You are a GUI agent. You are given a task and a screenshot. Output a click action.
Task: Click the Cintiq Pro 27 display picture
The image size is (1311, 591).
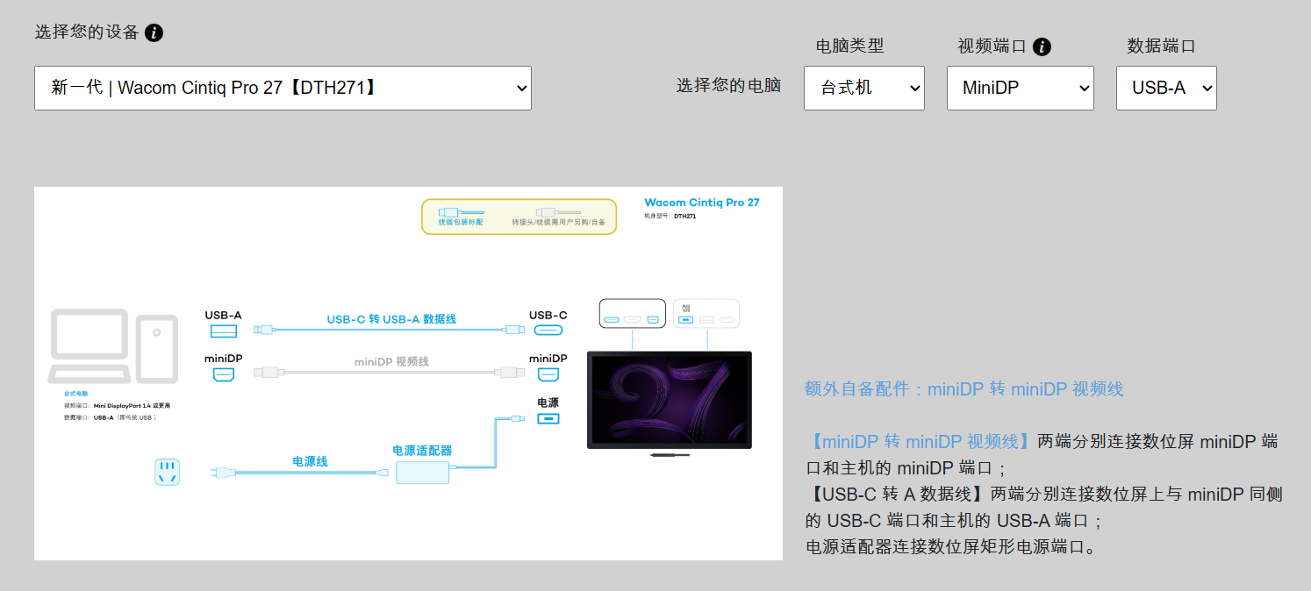670,401
